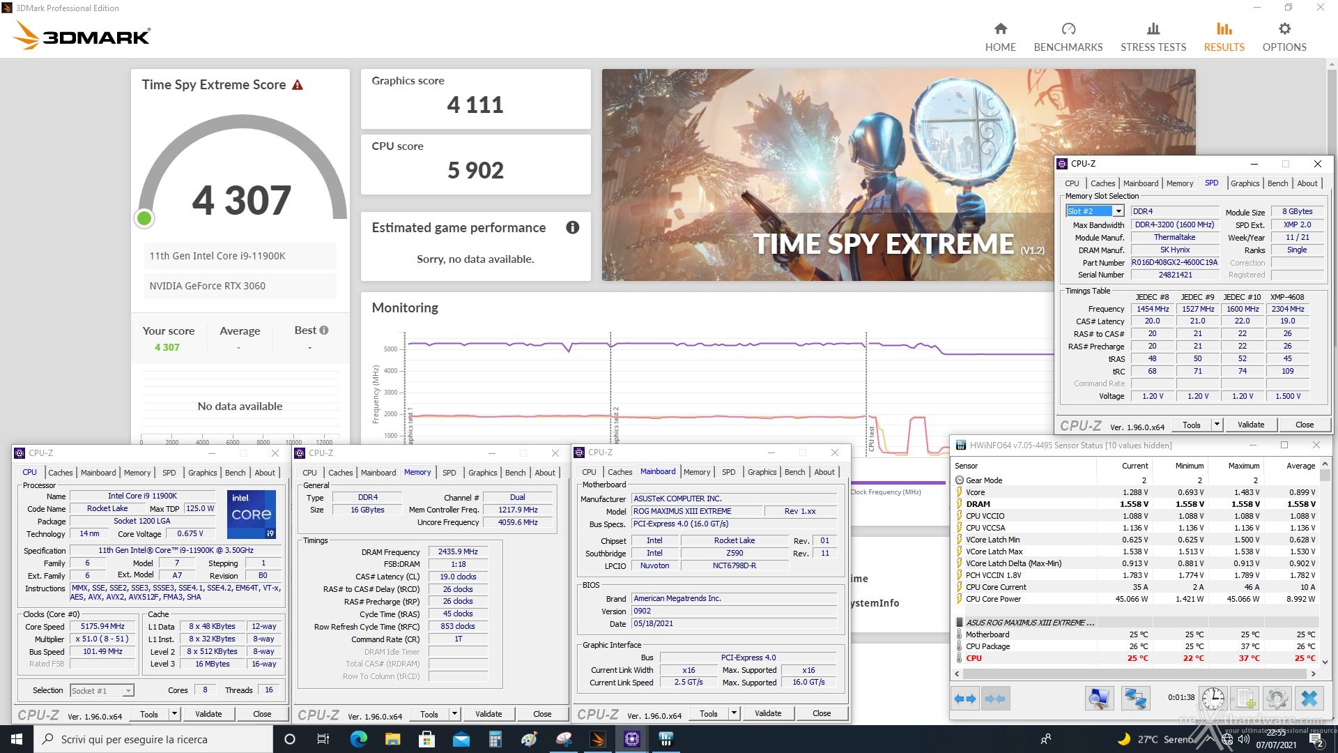Open File Explorer from the taskbar
Image resolution: width=1338 pixels, height=753 pixels.
click(x=392, y=739)
